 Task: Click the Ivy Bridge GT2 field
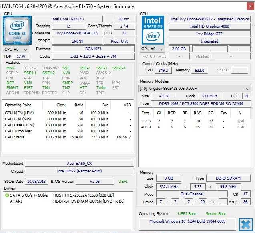pyautogui.click(x=209, y=34)
